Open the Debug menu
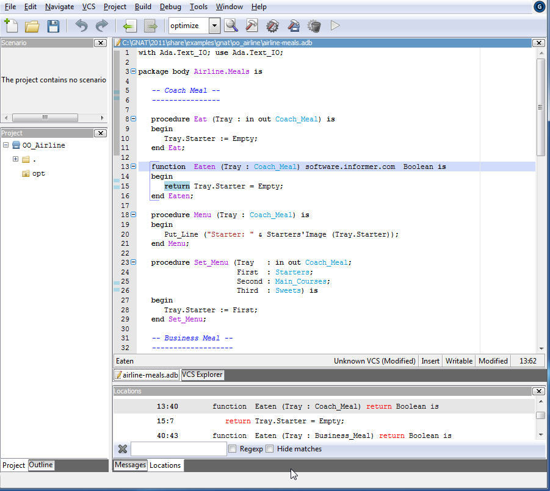Screen dimensions: 550x491 pos(170,7)
